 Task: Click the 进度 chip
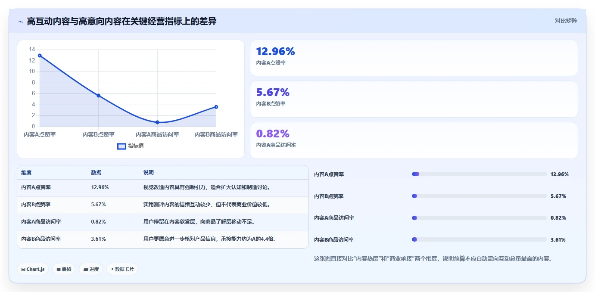point(91,269)
